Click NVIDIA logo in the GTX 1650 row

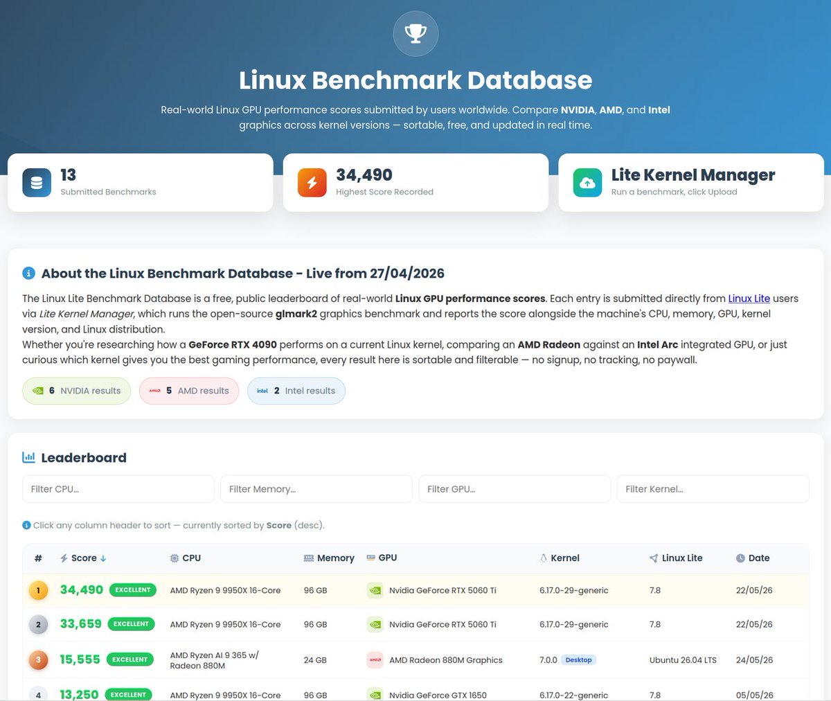375,694
